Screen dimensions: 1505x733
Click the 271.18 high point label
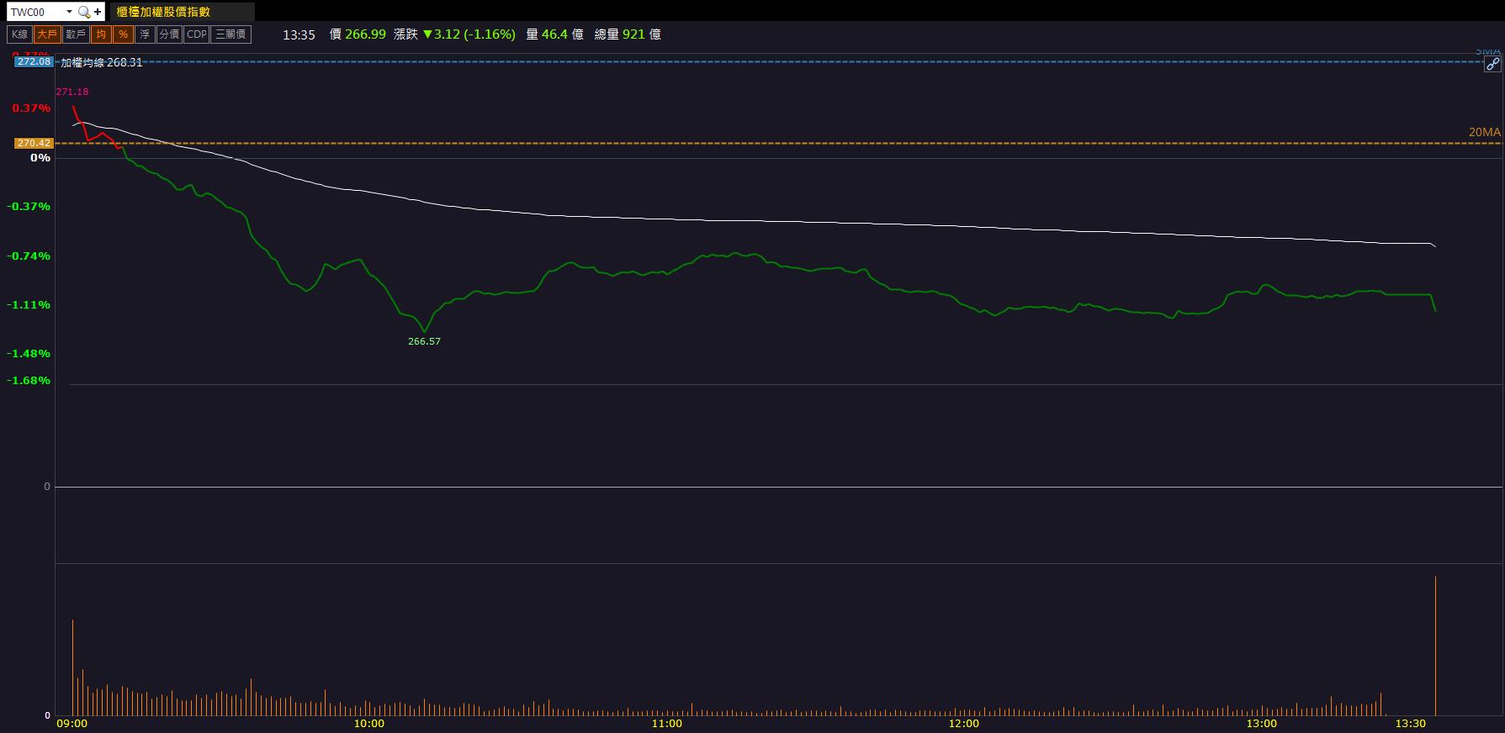tap(72, 92)
